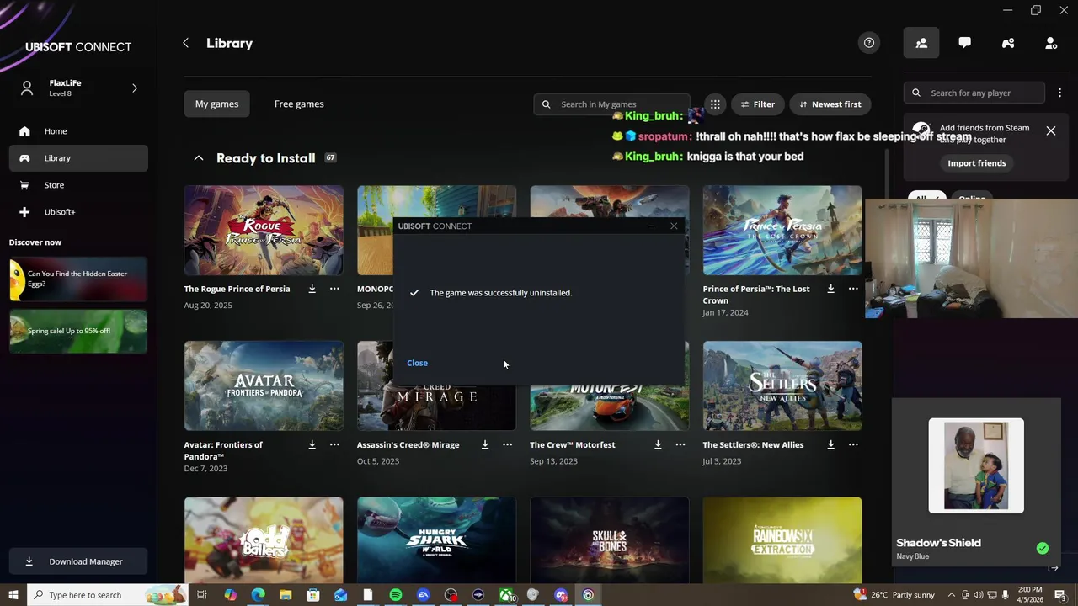The image size is (1078, 606).
Task: Open The Settlers: New Allies cover
Action: coord(782,385)
